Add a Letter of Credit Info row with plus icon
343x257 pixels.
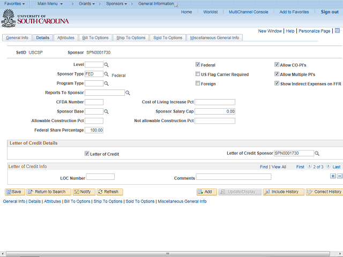tap(333, 176)
